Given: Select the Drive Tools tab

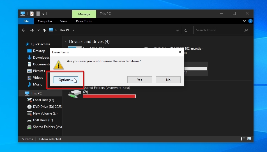Looking at the screenshot, I should click(x=84, y=21).
